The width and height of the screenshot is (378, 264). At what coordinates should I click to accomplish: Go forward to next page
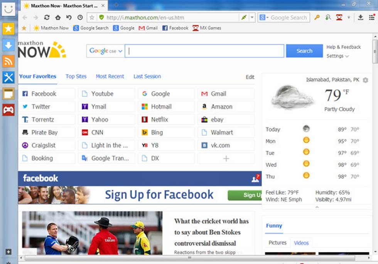pos(35,18)
